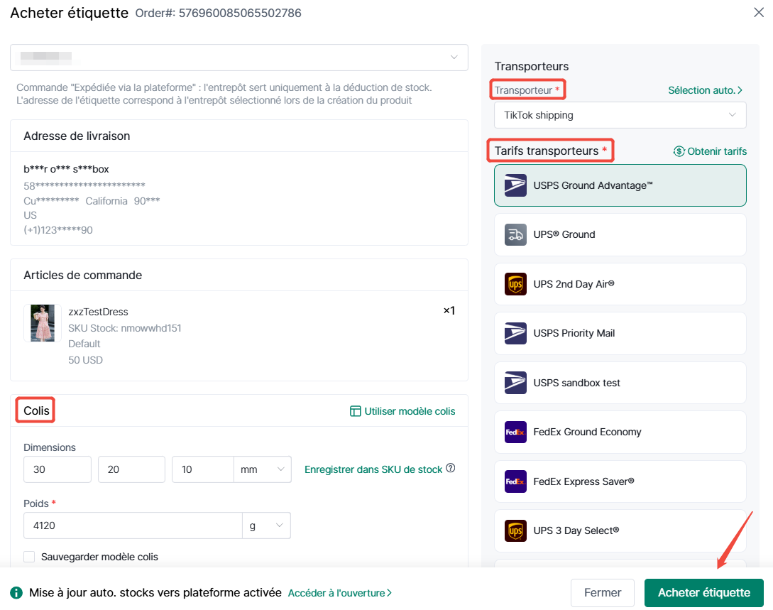The width and height of the screenshot is (773, 610).
Task: Click the FedEx Express Saver logo
Action: [x=515, y=481]
